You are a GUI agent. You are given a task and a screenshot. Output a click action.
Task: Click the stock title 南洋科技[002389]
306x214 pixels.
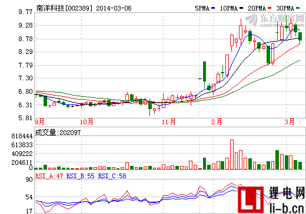[x=64, y=8]
